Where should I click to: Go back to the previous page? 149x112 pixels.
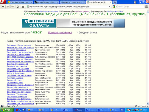pos(3,7)
